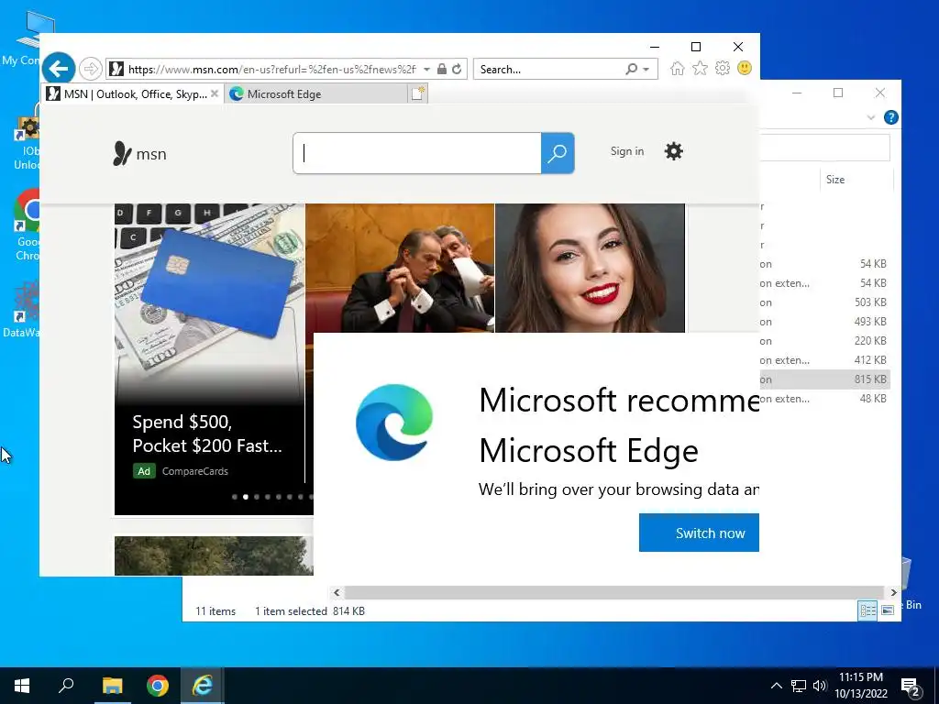Open Google Chrome from the taskbar
Screen dimensions: 939x704
click(x=158, y=686)
